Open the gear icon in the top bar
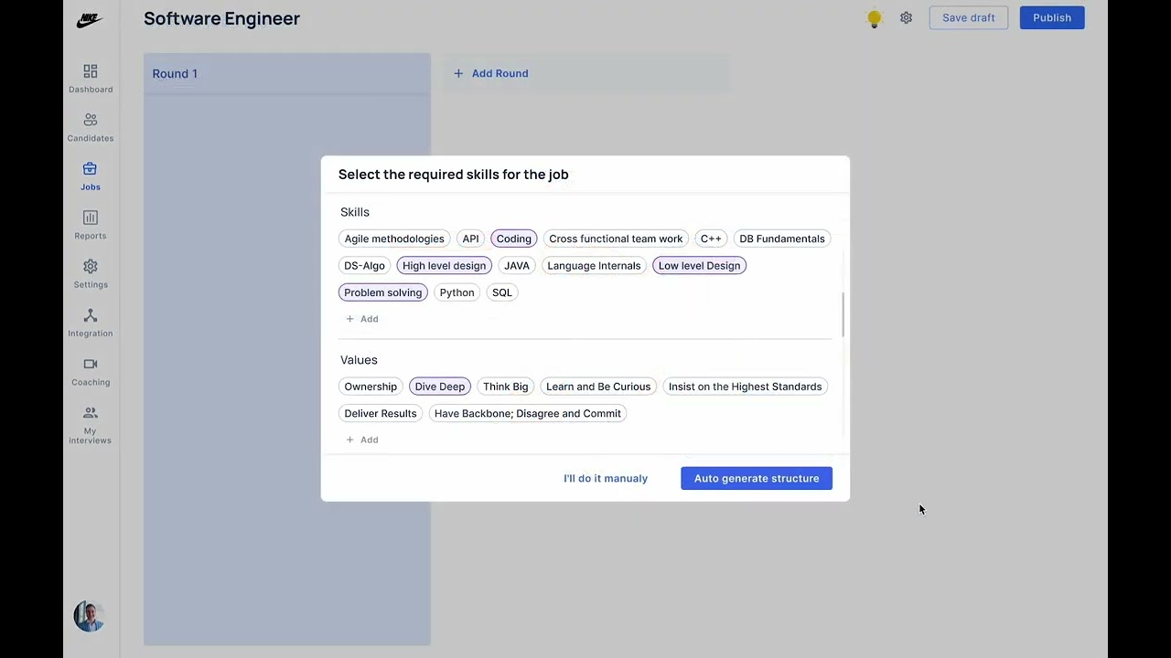 [x=906, y=17]
